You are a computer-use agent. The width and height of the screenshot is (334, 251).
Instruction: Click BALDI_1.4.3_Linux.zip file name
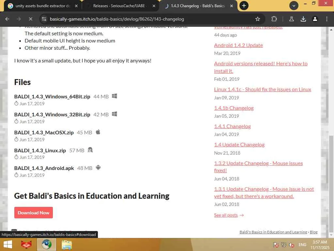coord(40,150)
